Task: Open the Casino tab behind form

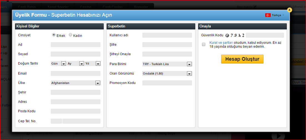Action: tap(86, 7)
